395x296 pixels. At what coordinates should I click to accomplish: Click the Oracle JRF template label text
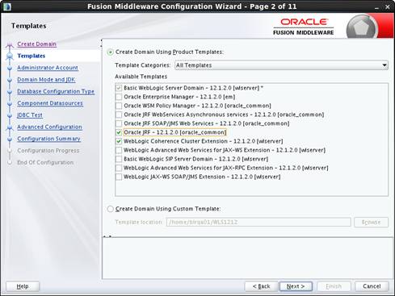[x=174, y=132]
